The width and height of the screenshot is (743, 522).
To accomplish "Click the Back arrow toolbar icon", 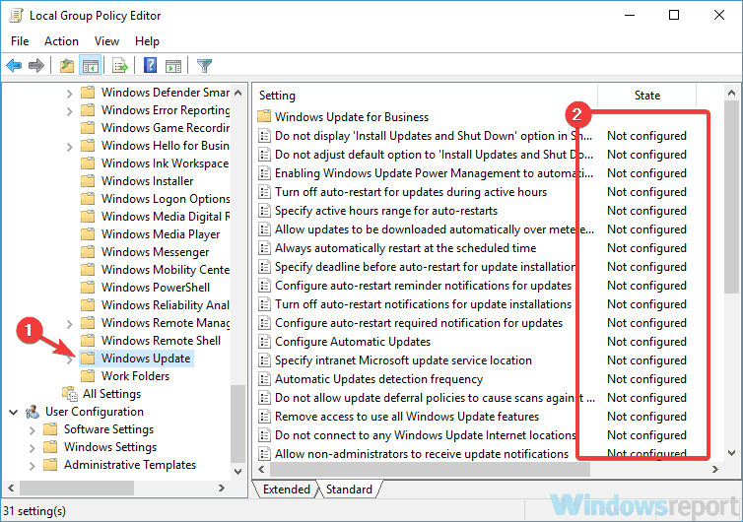I will [x=14, y=65].
